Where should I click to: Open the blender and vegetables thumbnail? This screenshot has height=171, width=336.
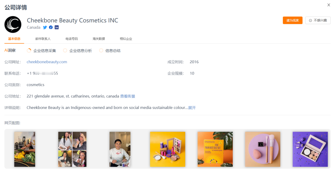25,149
